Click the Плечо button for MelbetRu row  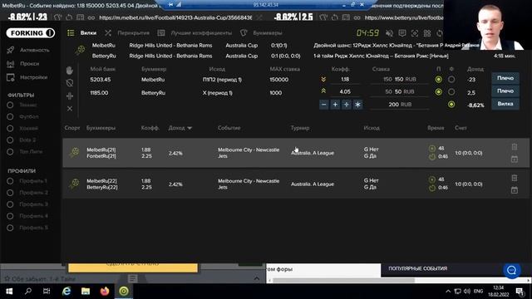click(505, 78)
